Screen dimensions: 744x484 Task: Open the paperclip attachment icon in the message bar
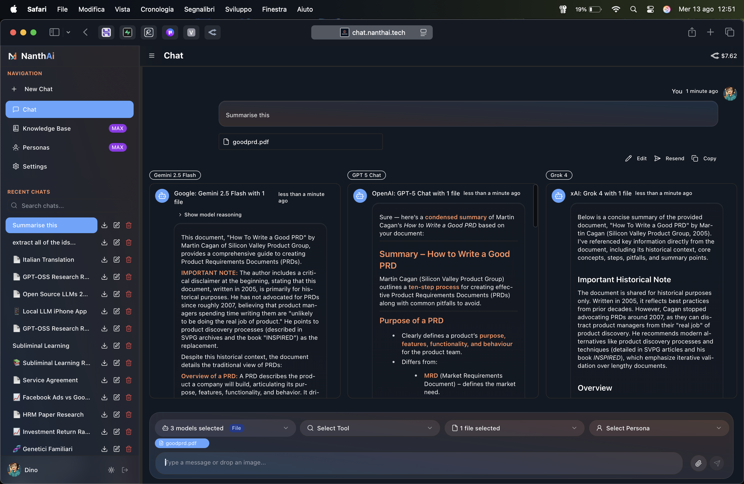[x=699, y=463]
